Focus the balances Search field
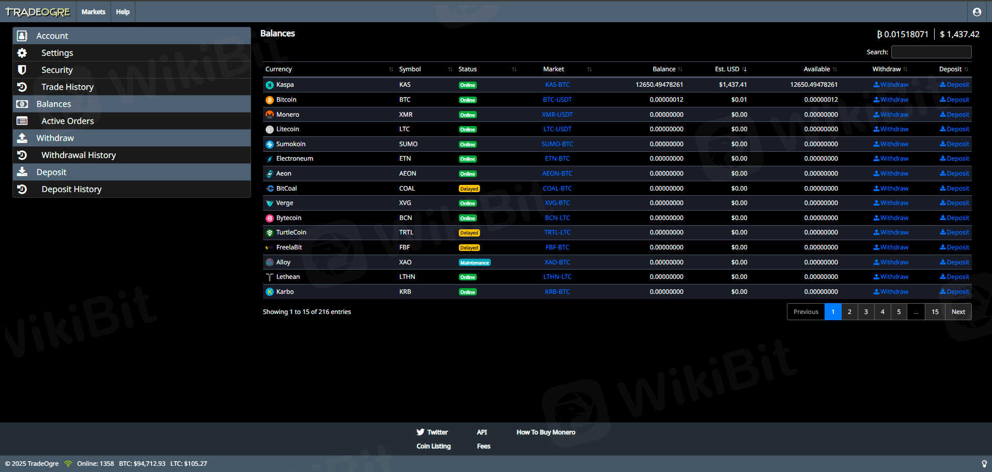The width and height of the screenshot is (992, 472). (931, 52)
